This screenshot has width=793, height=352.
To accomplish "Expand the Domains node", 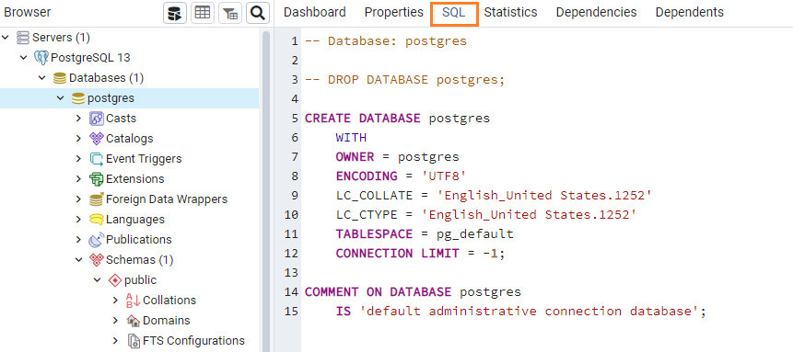I will [115, 320].
